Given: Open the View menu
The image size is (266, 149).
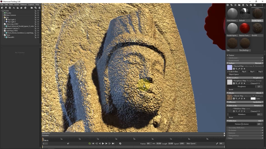Looking at the screenshot, I should tap(11, 5).
